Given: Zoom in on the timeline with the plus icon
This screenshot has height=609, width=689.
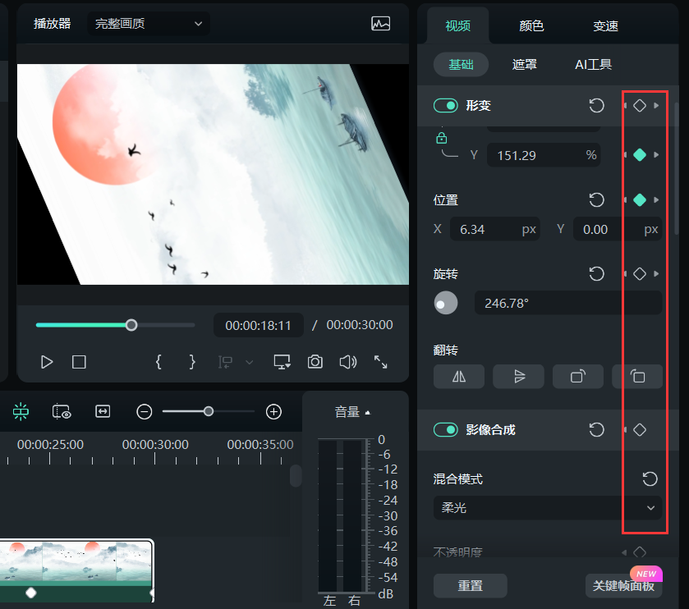Looking at the screenshot, I should tap(273, 411).
